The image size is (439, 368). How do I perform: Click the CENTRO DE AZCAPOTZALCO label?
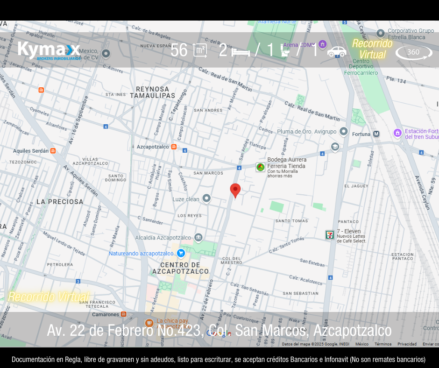(181, 269)
